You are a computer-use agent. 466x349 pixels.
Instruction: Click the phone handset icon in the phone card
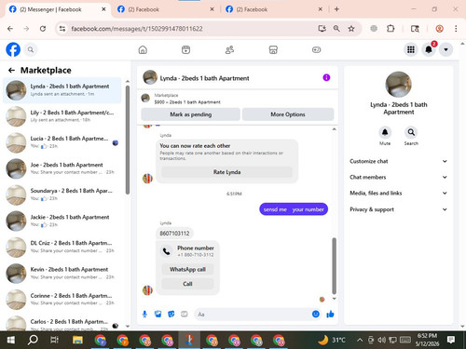tap(167, 251)
